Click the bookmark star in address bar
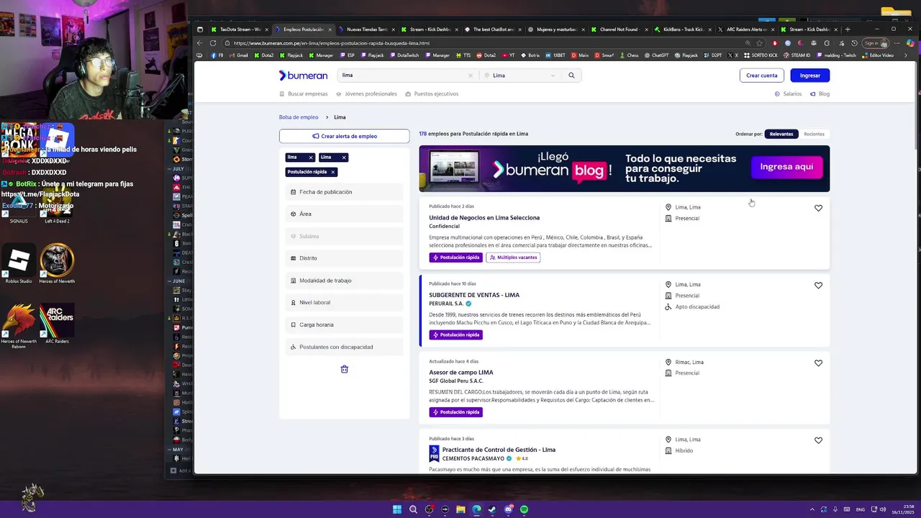This screenshot has width=921, height=518. point(759,43)
